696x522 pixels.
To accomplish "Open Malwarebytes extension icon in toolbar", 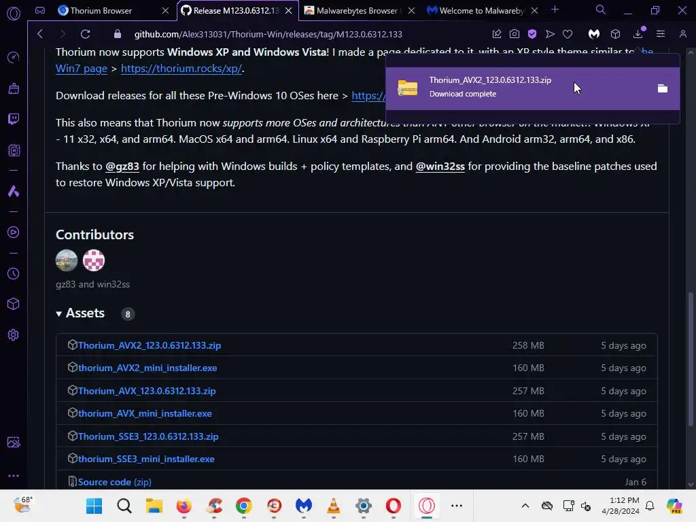I will click(594, 34).
